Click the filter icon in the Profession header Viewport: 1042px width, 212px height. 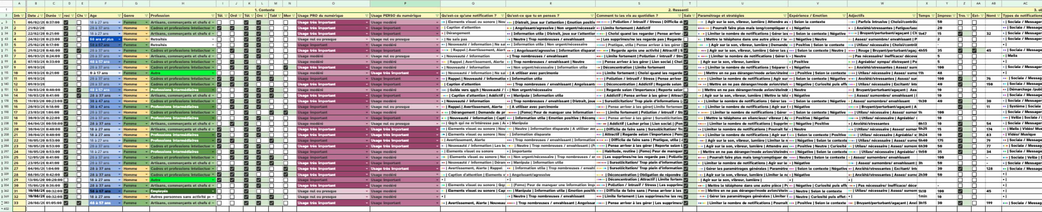click(x=213, y=16)
